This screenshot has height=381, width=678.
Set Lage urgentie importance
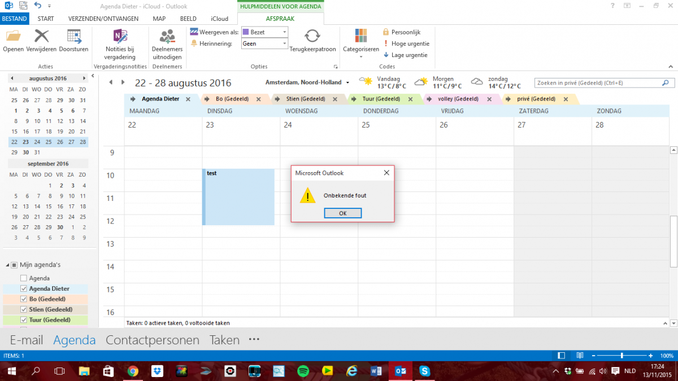(x=405, y=55)
